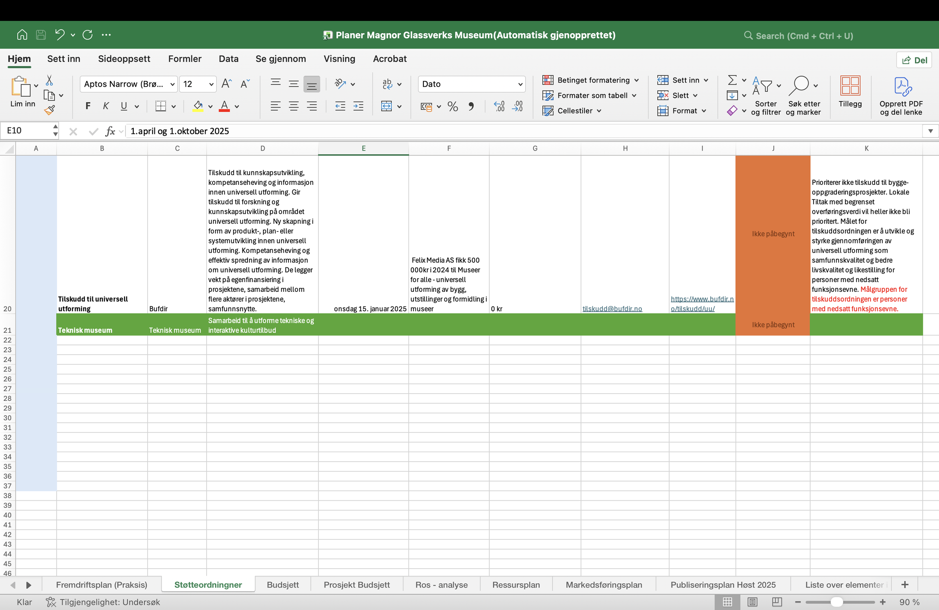This screenshot has height=610, width=939.
Task: Open the Formler ribbon tab
Action: (x=185, y=59)
